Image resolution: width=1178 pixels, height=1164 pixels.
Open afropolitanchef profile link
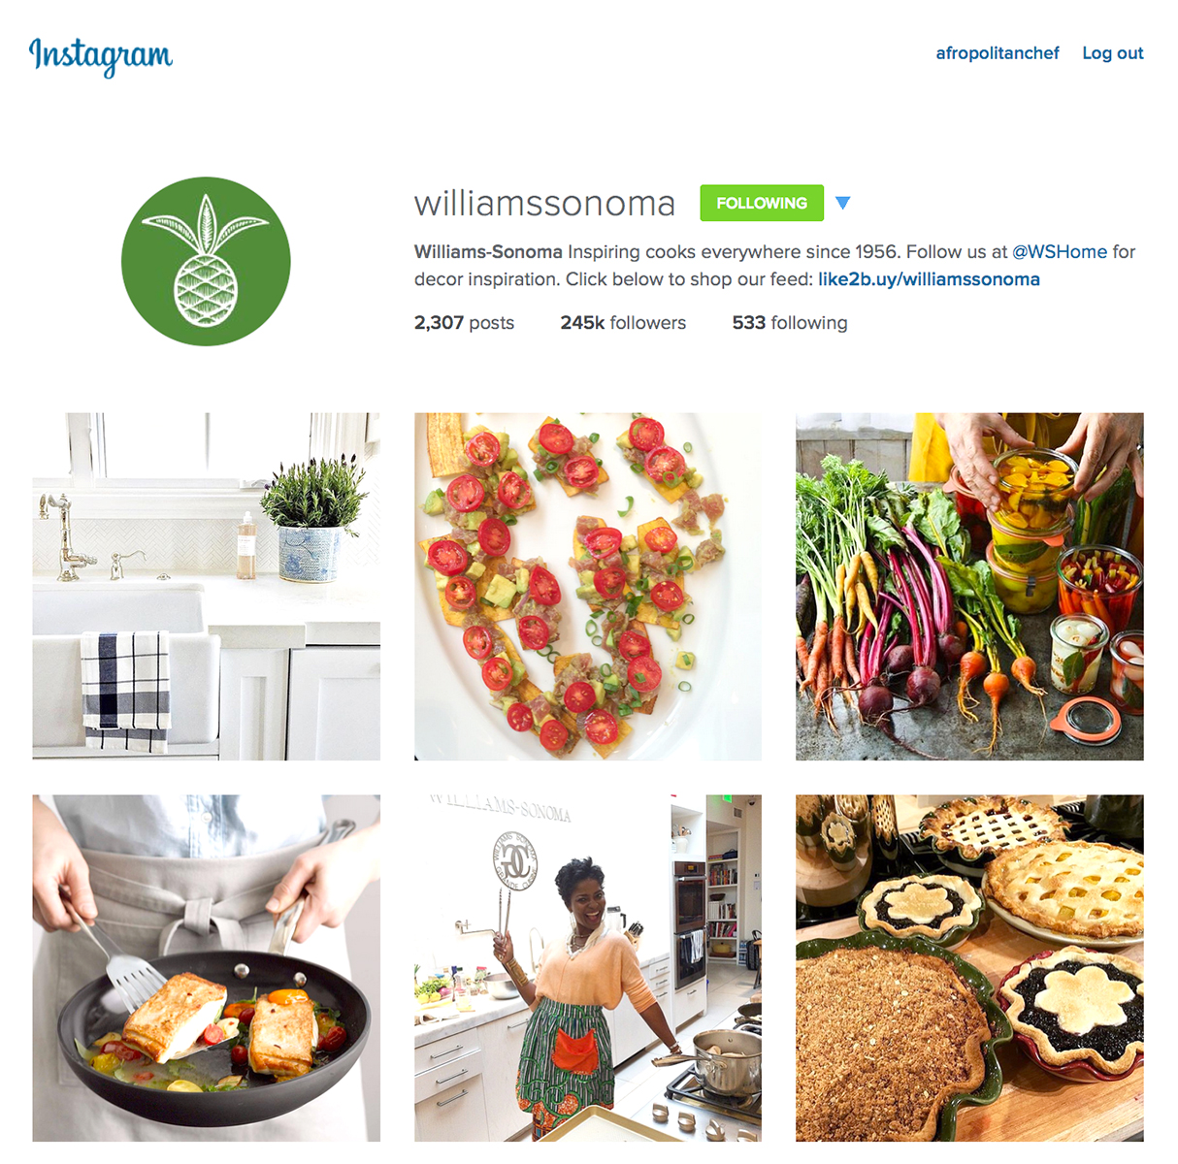[x=997, y=53]
